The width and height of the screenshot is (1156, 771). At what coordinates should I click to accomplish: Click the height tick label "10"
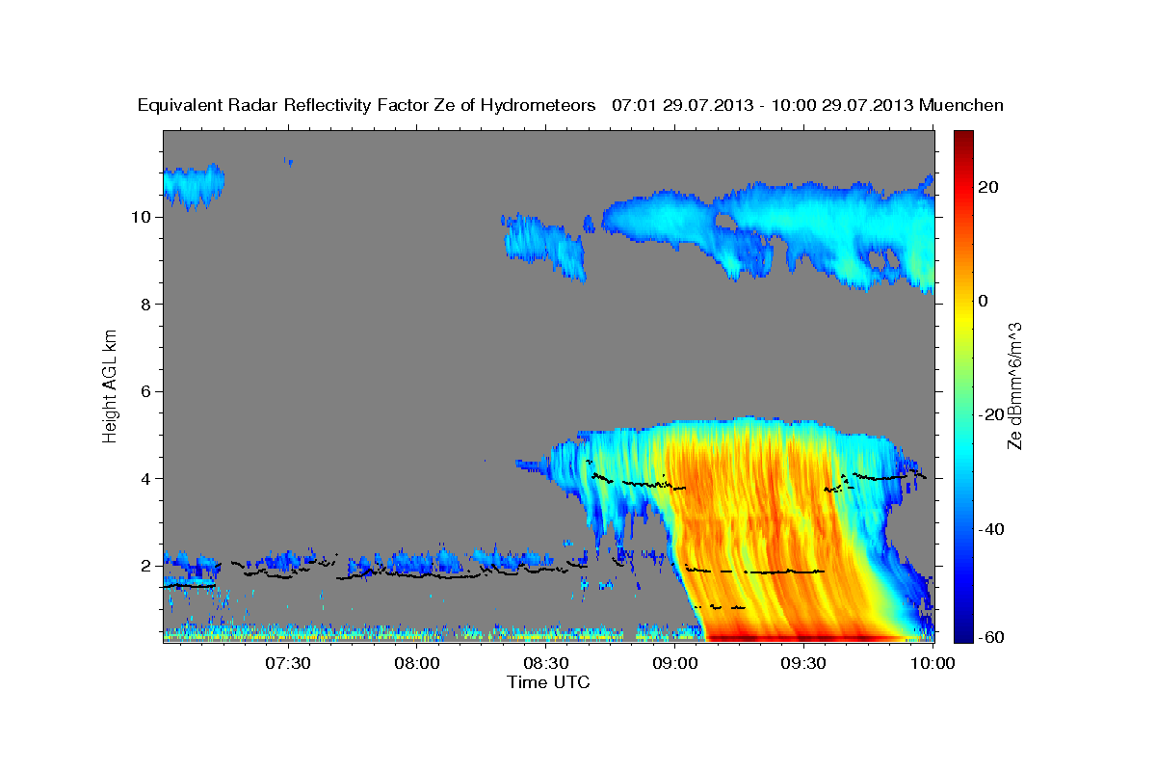point(144,217)
